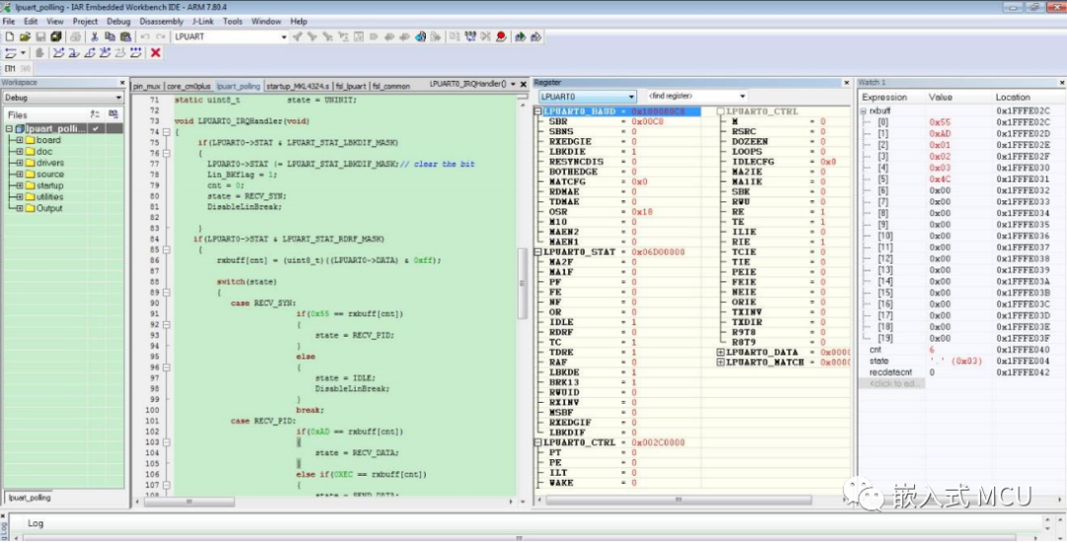Toggle code fold marker at line 107
The width and height of the screenshot is (1067, 543).
point(167,485)
